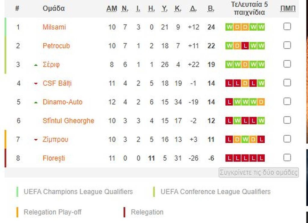Sort the table by the Β. points column
This screenshot has height=223, width=308.
click(x=211, y=9)
